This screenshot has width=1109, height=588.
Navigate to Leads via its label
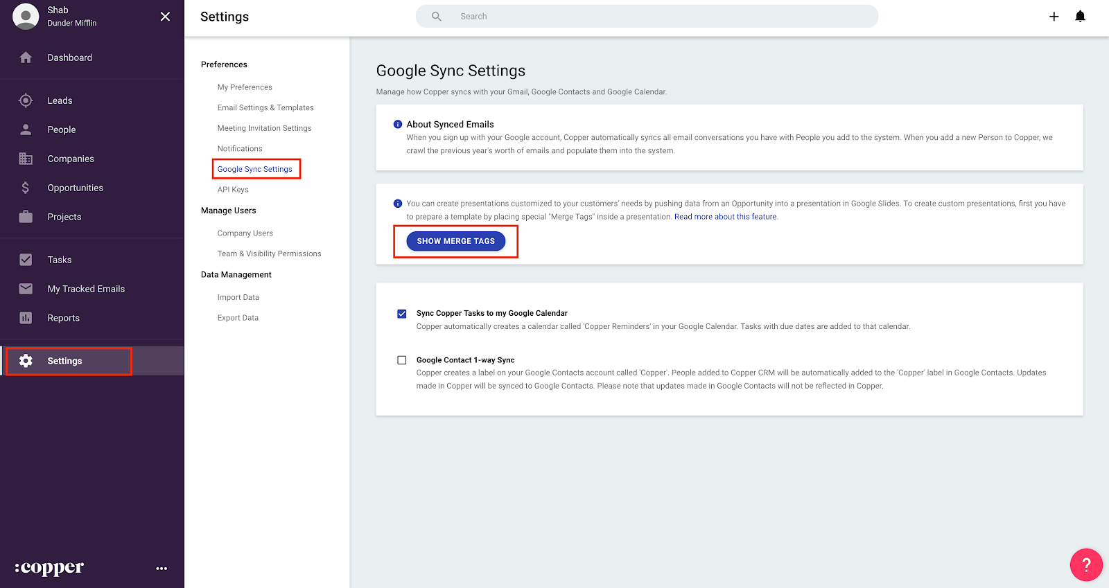point(60,100)
